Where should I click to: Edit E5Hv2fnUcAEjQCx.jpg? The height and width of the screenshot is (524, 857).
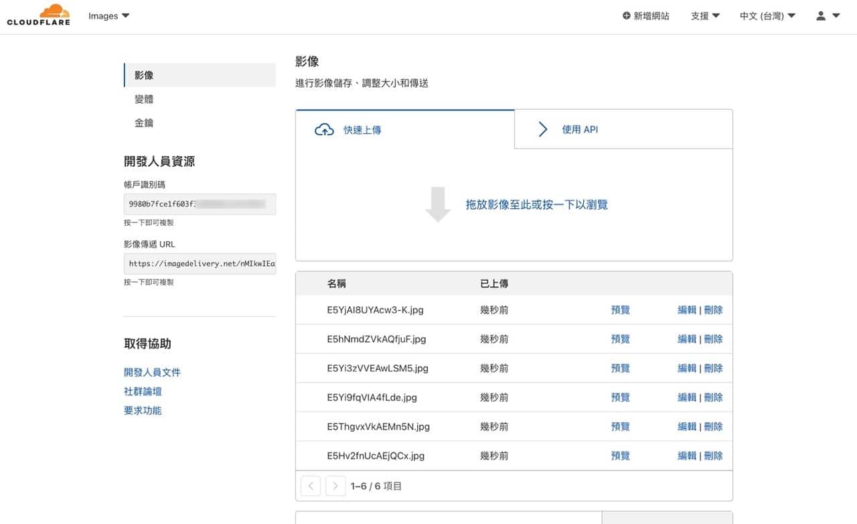(687, 456)
